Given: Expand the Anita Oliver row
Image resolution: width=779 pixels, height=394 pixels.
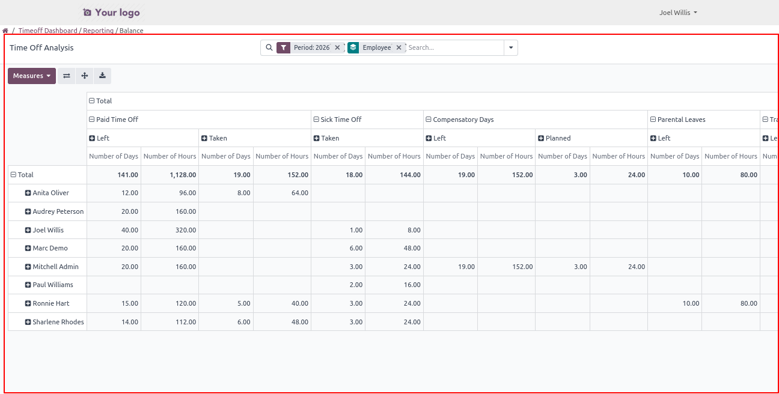Looking at the screenshot, I should coord(28,193).
